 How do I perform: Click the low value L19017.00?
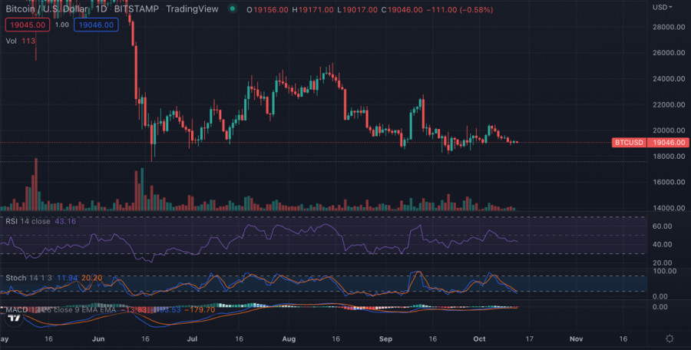coord(357,10)
